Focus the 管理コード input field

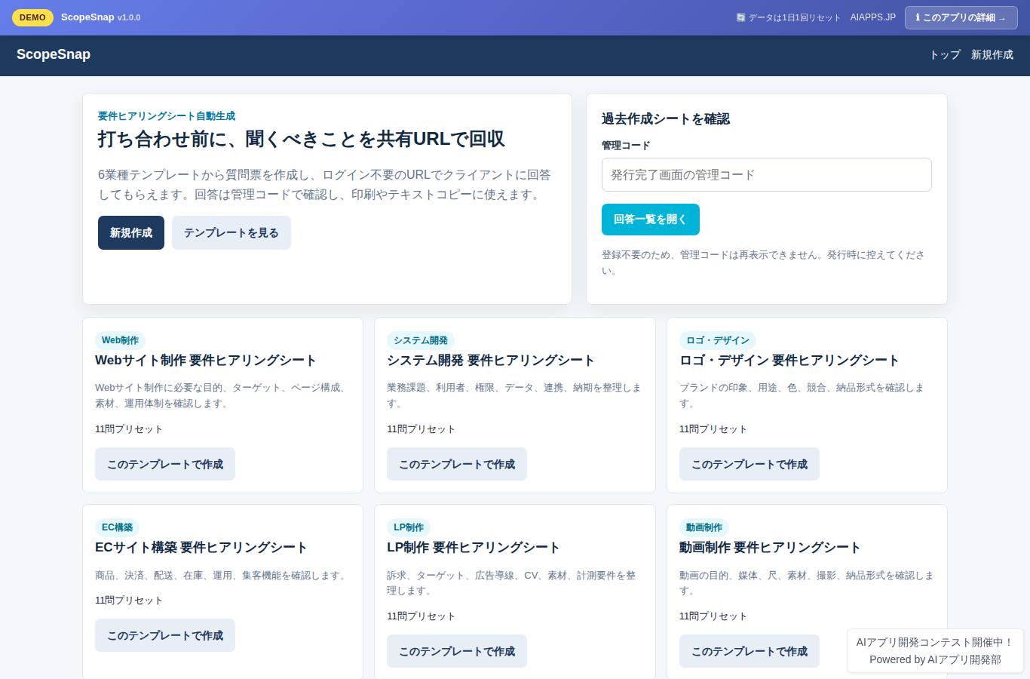click(766, 174)
